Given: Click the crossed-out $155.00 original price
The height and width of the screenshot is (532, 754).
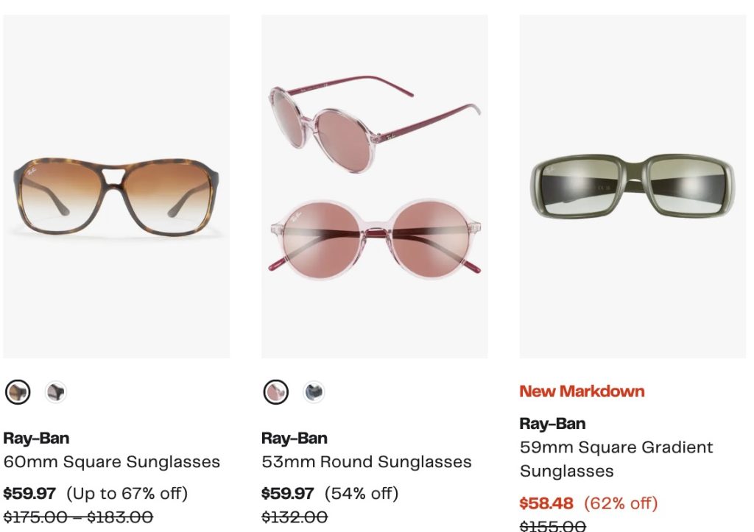Looking at the screenshot, I should click(x=553, y=526).
